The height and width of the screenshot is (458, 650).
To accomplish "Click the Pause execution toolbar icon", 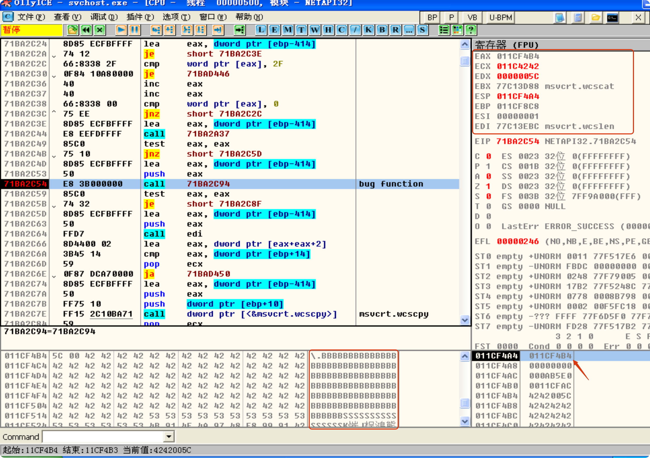I will [x=134, y=30].
